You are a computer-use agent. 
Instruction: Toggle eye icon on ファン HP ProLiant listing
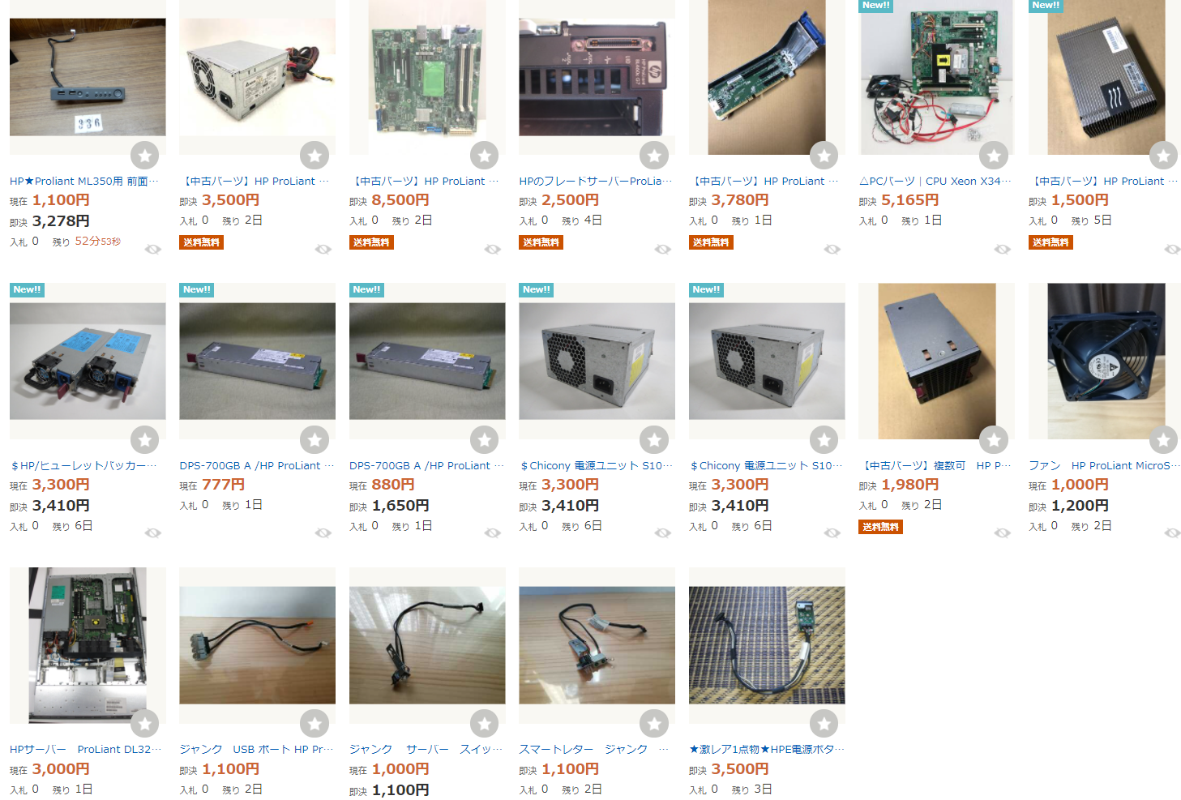coord(1173,533)
